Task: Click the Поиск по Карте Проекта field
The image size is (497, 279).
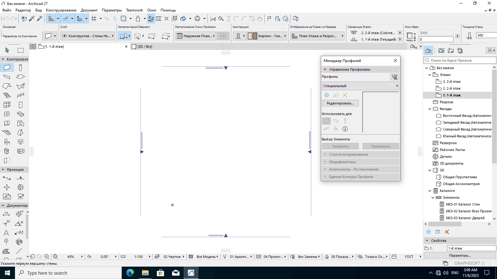Action: [x=459, y=60]
